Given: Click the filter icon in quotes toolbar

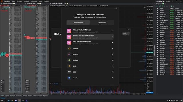Looking at the screenshot, I should (162, 6).
